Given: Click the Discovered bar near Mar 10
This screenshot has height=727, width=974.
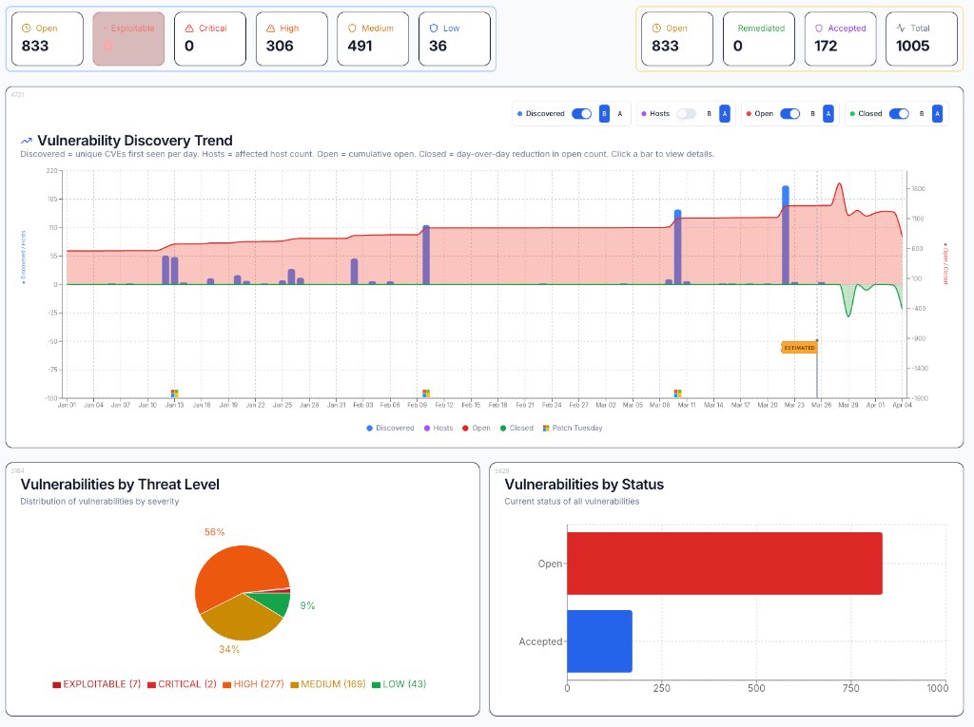Looking at the screenshot, I should click(x=677, y=247).
